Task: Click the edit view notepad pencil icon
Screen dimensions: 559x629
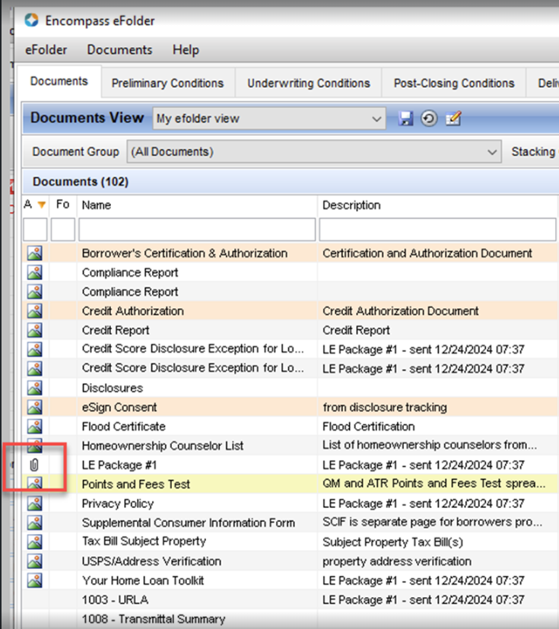Action: coord(453,119)
